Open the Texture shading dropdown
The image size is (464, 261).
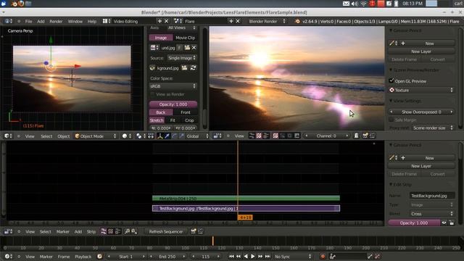tap(421, 90)
